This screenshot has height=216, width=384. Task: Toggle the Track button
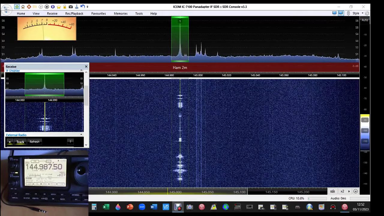[20, 142]
